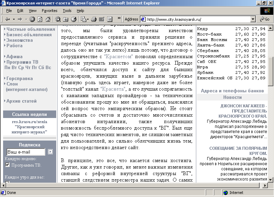Click the Discuss toolbar icon
The image size is (274, 197).
(110, 19)
